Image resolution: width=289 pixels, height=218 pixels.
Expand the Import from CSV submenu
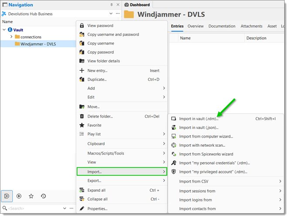click(x=226, y=181)
